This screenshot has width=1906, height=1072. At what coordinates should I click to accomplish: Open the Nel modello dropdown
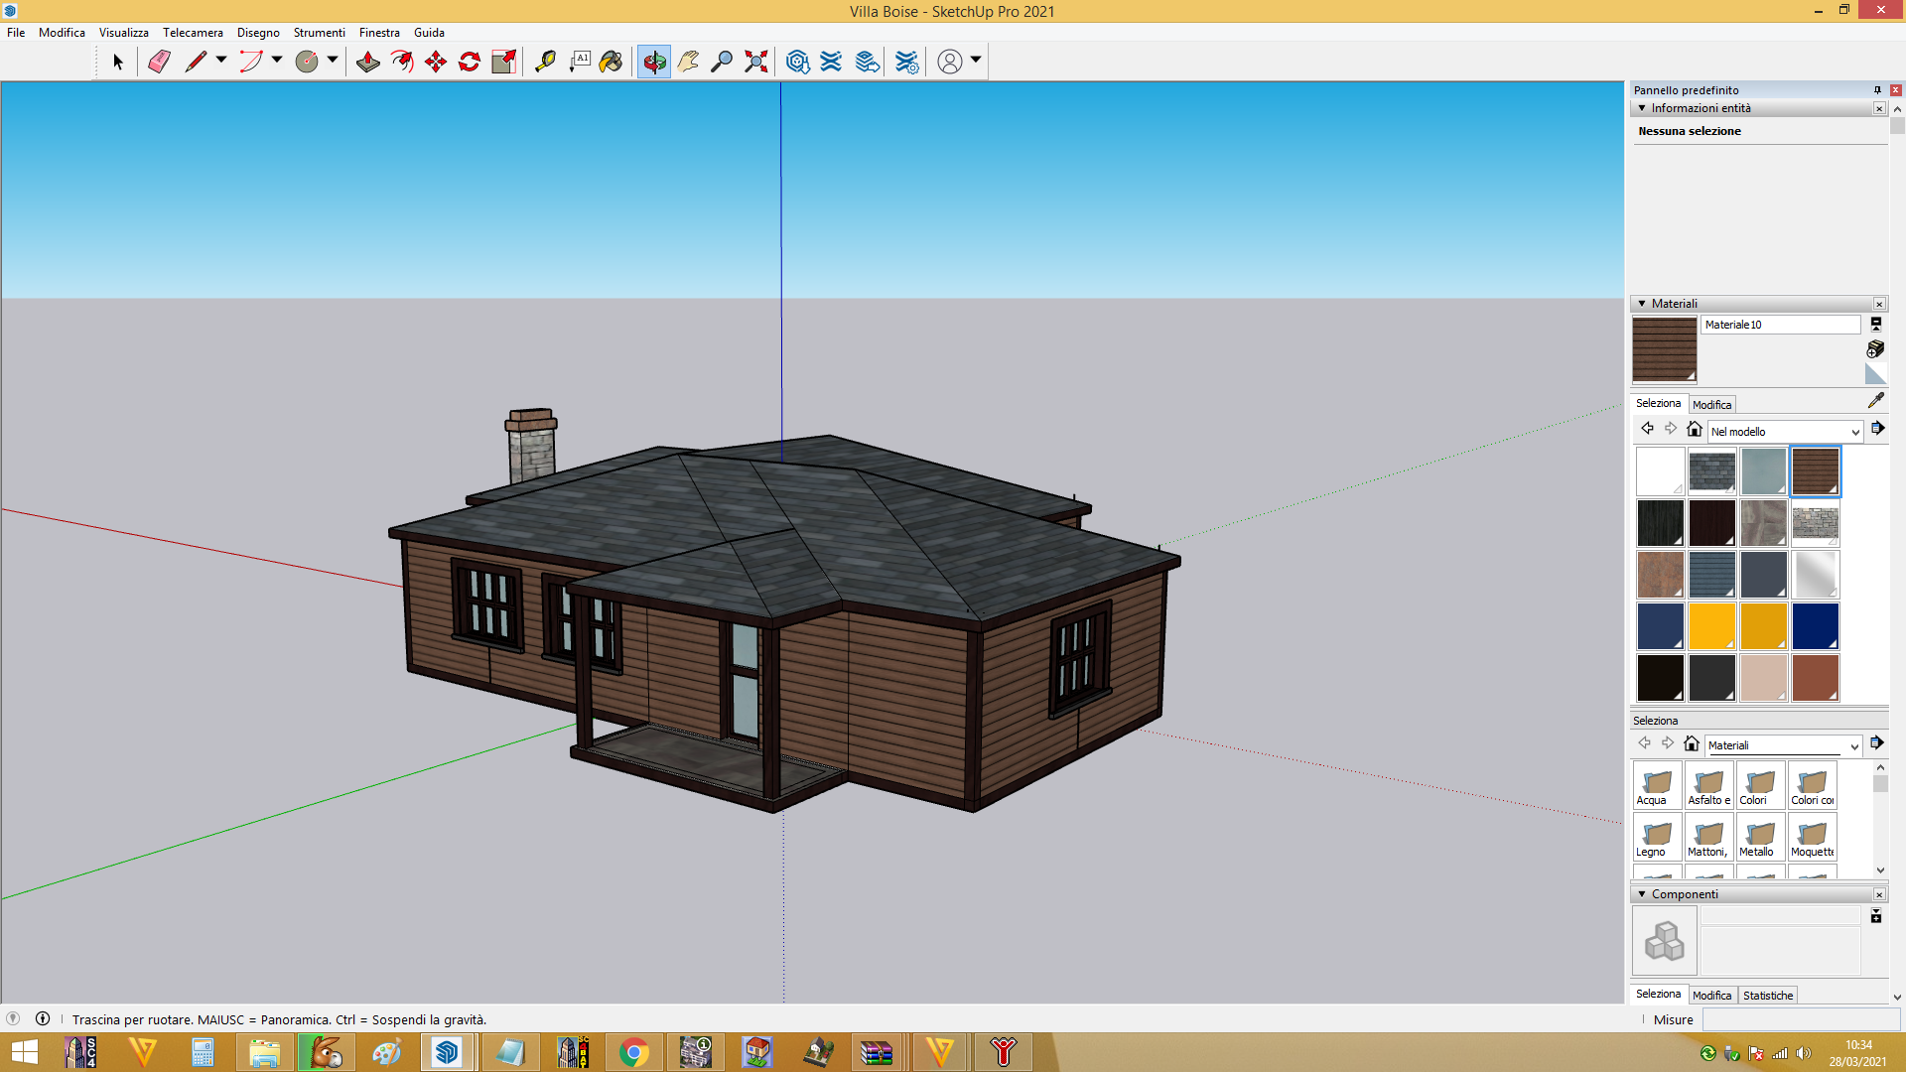coord(1785,432)
